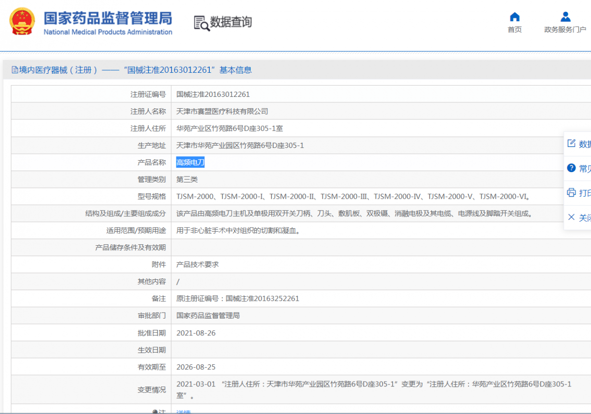This screenshot has height=414, width=591.
Task: Open the 国家药品监督管理局 title link
Action: click(108, 18)
